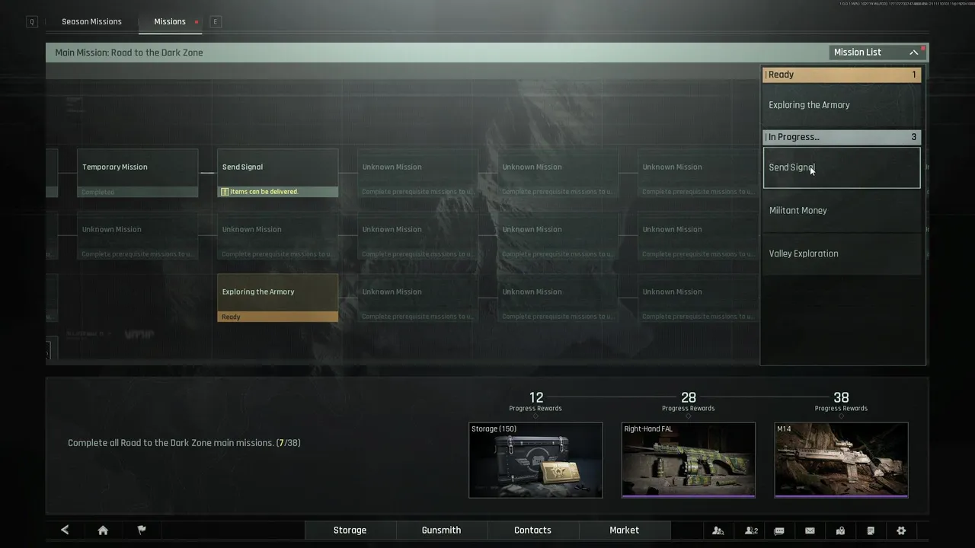Screen dimensions: 975x548
Task: Click 'Main Mission: Road to the Dark Zone' title
Action: pyautogui.click(x=129, y=53)
